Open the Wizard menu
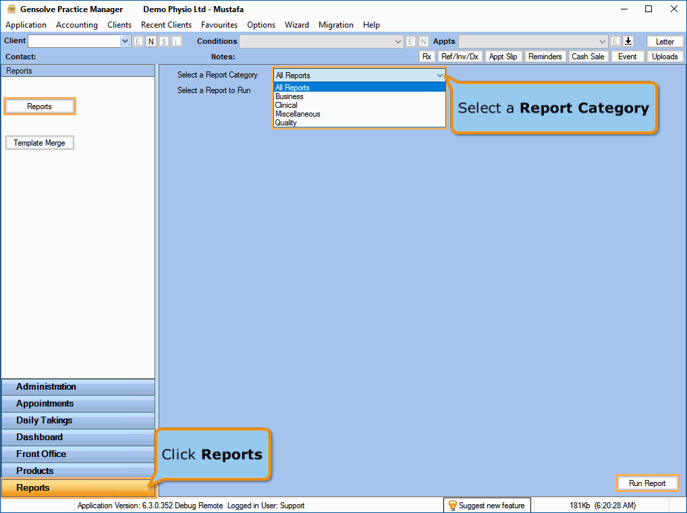Screen dimensions: 687x513 point(297,25)
